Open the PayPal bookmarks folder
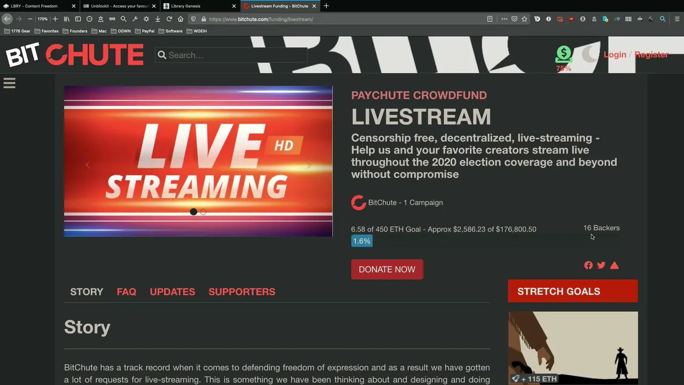Screen dimensions: 684x385 pos(144,31)
